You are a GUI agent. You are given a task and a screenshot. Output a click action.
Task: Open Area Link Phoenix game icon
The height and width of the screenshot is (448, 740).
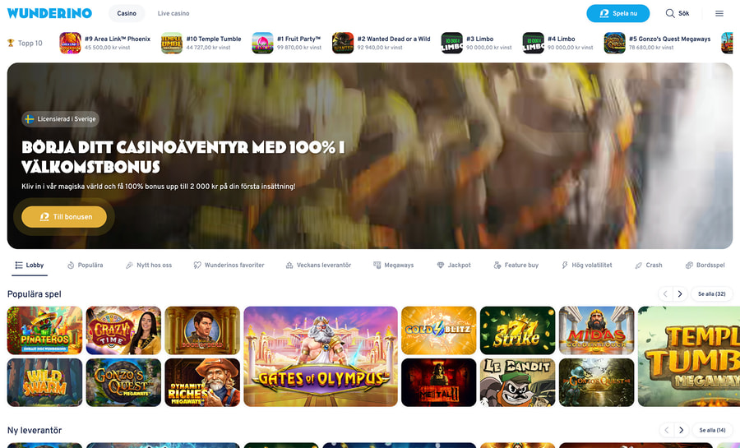point(70,43)
